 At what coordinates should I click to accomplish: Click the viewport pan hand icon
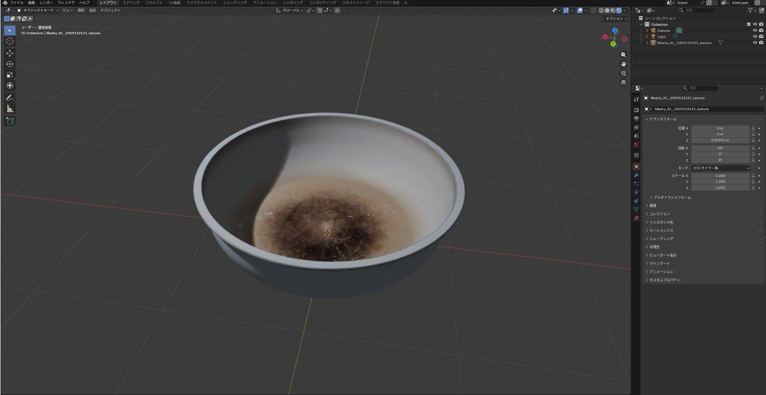click(623, 64)
